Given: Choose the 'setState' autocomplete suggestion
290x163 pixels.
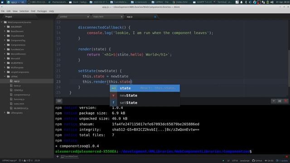Looking at the screenshot, I should (x=145, y=103).
